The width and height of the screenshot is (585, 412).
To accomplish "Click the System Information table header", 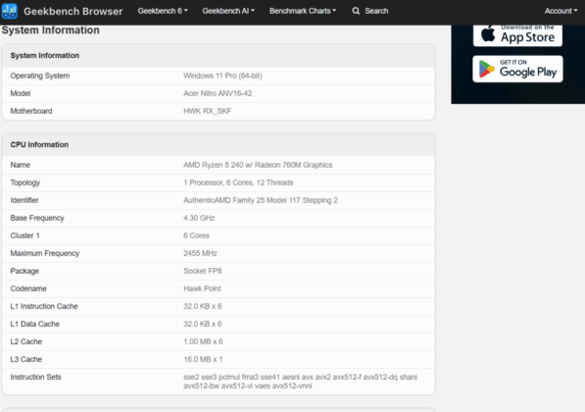I will 219,55.
